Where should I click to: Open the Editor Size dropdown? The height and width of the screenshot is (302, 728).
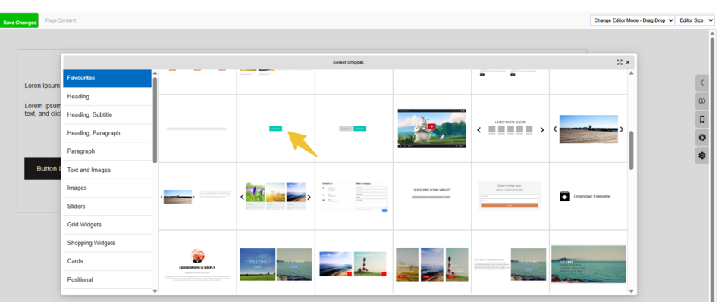[x=695, y=20]
